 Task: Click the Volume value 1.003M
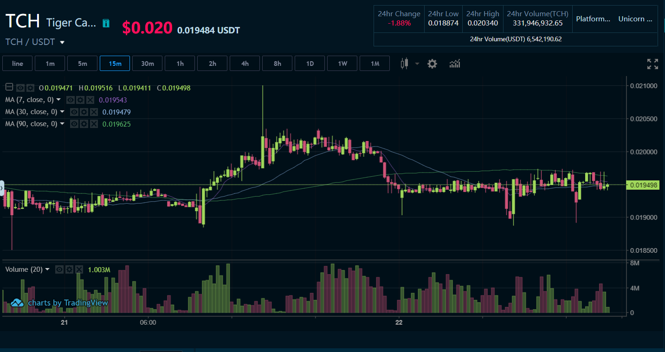(x=99, y=269)
